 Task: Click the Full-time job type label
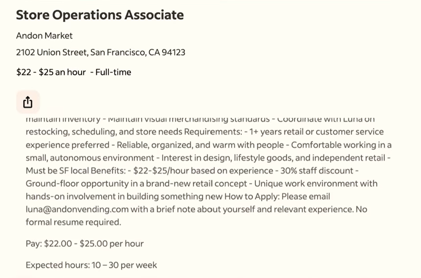coord(113,72)
